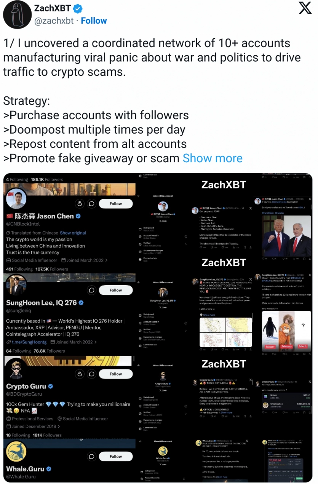
Task: Click tip icon on Jason Chen profile
Action: [80, 204]
